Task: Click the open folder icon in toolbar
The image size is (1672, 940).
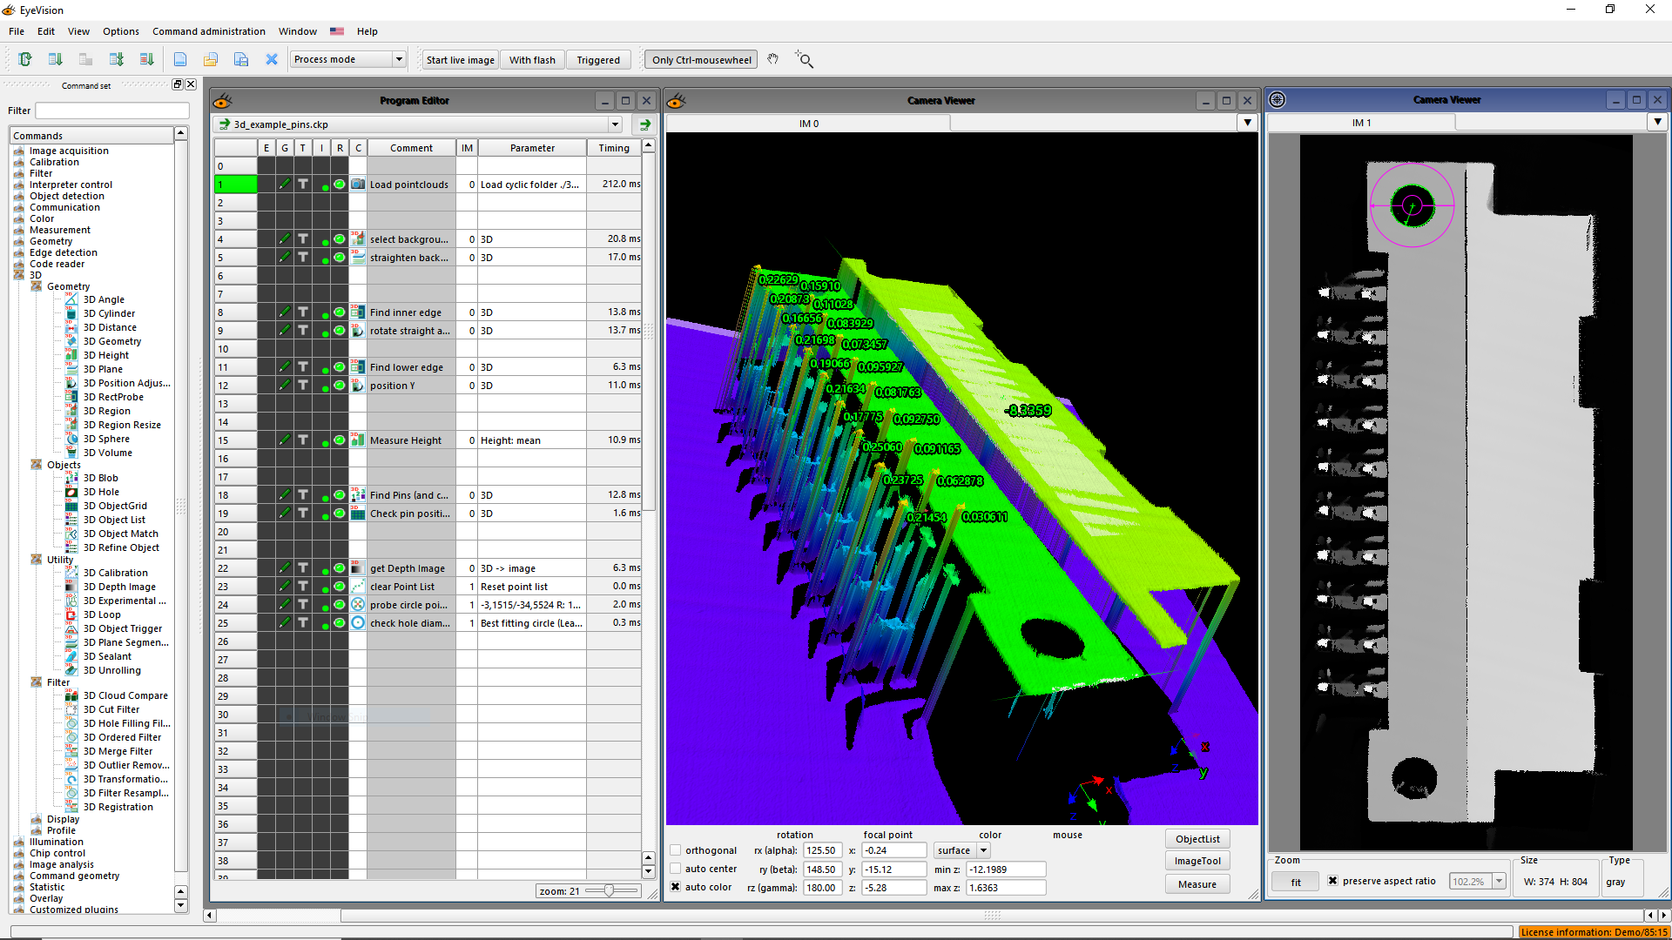Action: pos(211,60)
